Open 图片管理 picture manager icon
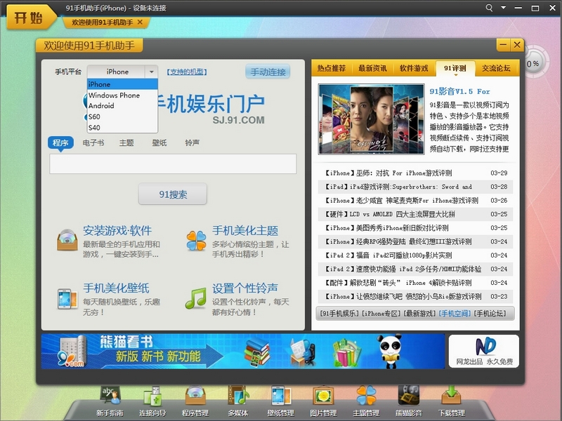This screenshot has width=562, height=421. [x=322, y=398]
